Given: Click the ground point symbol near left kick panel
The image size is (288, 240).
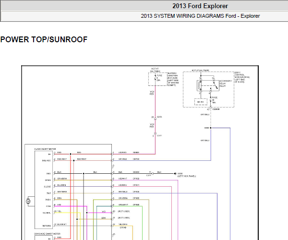Looking at the screenshot, I should (x=175, y=174).
